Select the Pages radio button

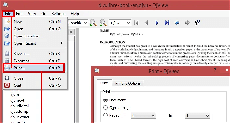pyautogui.click(x=105, y=115)
